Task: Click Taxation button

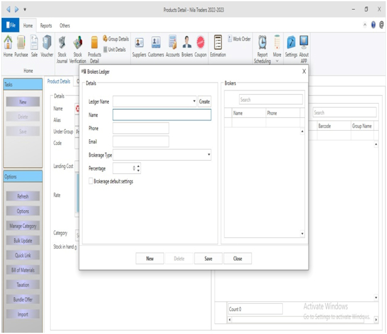Action: pyautogui.click(x=23, y=285)
